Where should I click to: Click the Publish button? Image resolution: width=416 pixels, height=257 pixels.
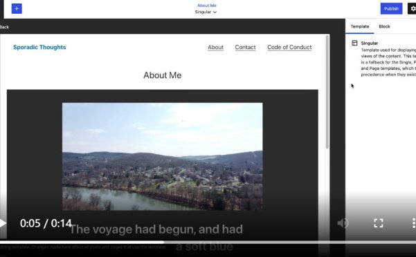coord(391,9)
